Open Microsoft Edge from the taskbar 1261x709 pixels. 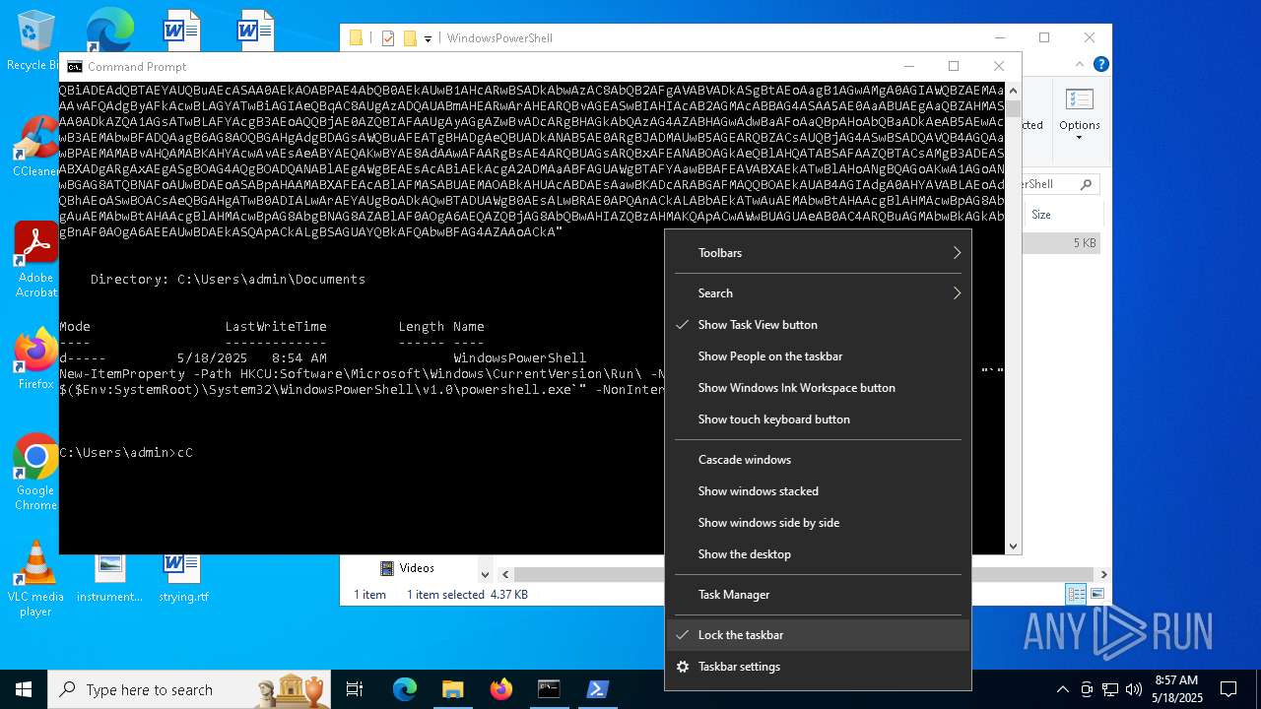pos(405,689)
